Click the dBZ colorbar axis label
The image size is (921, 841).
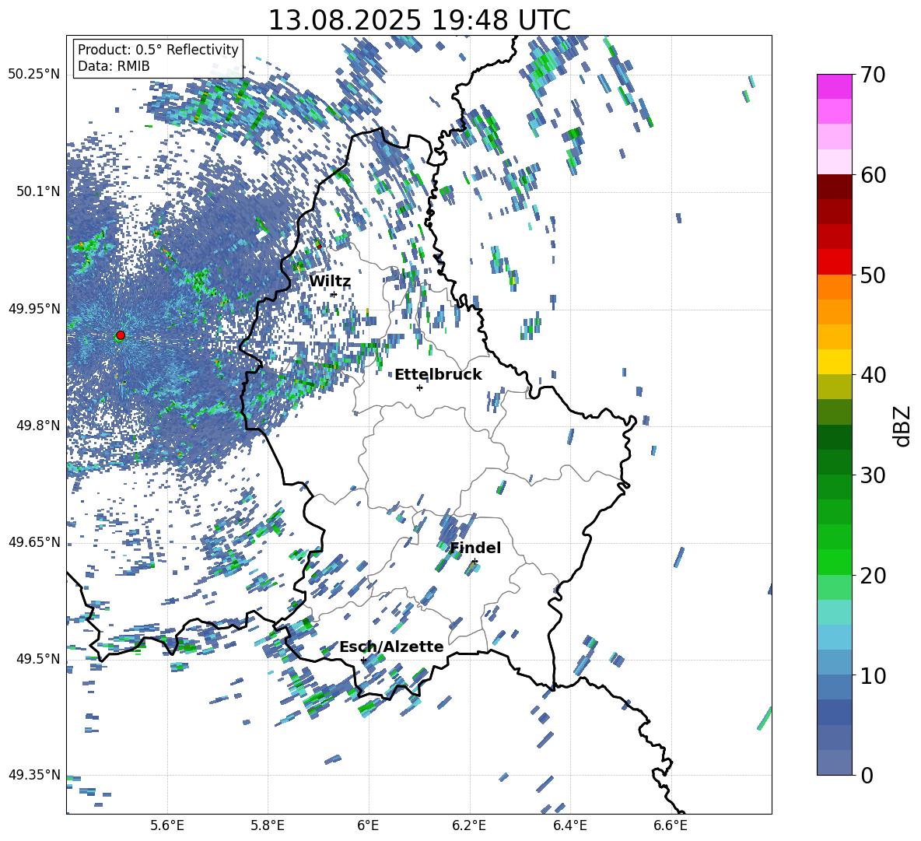(x=903, y=426)
